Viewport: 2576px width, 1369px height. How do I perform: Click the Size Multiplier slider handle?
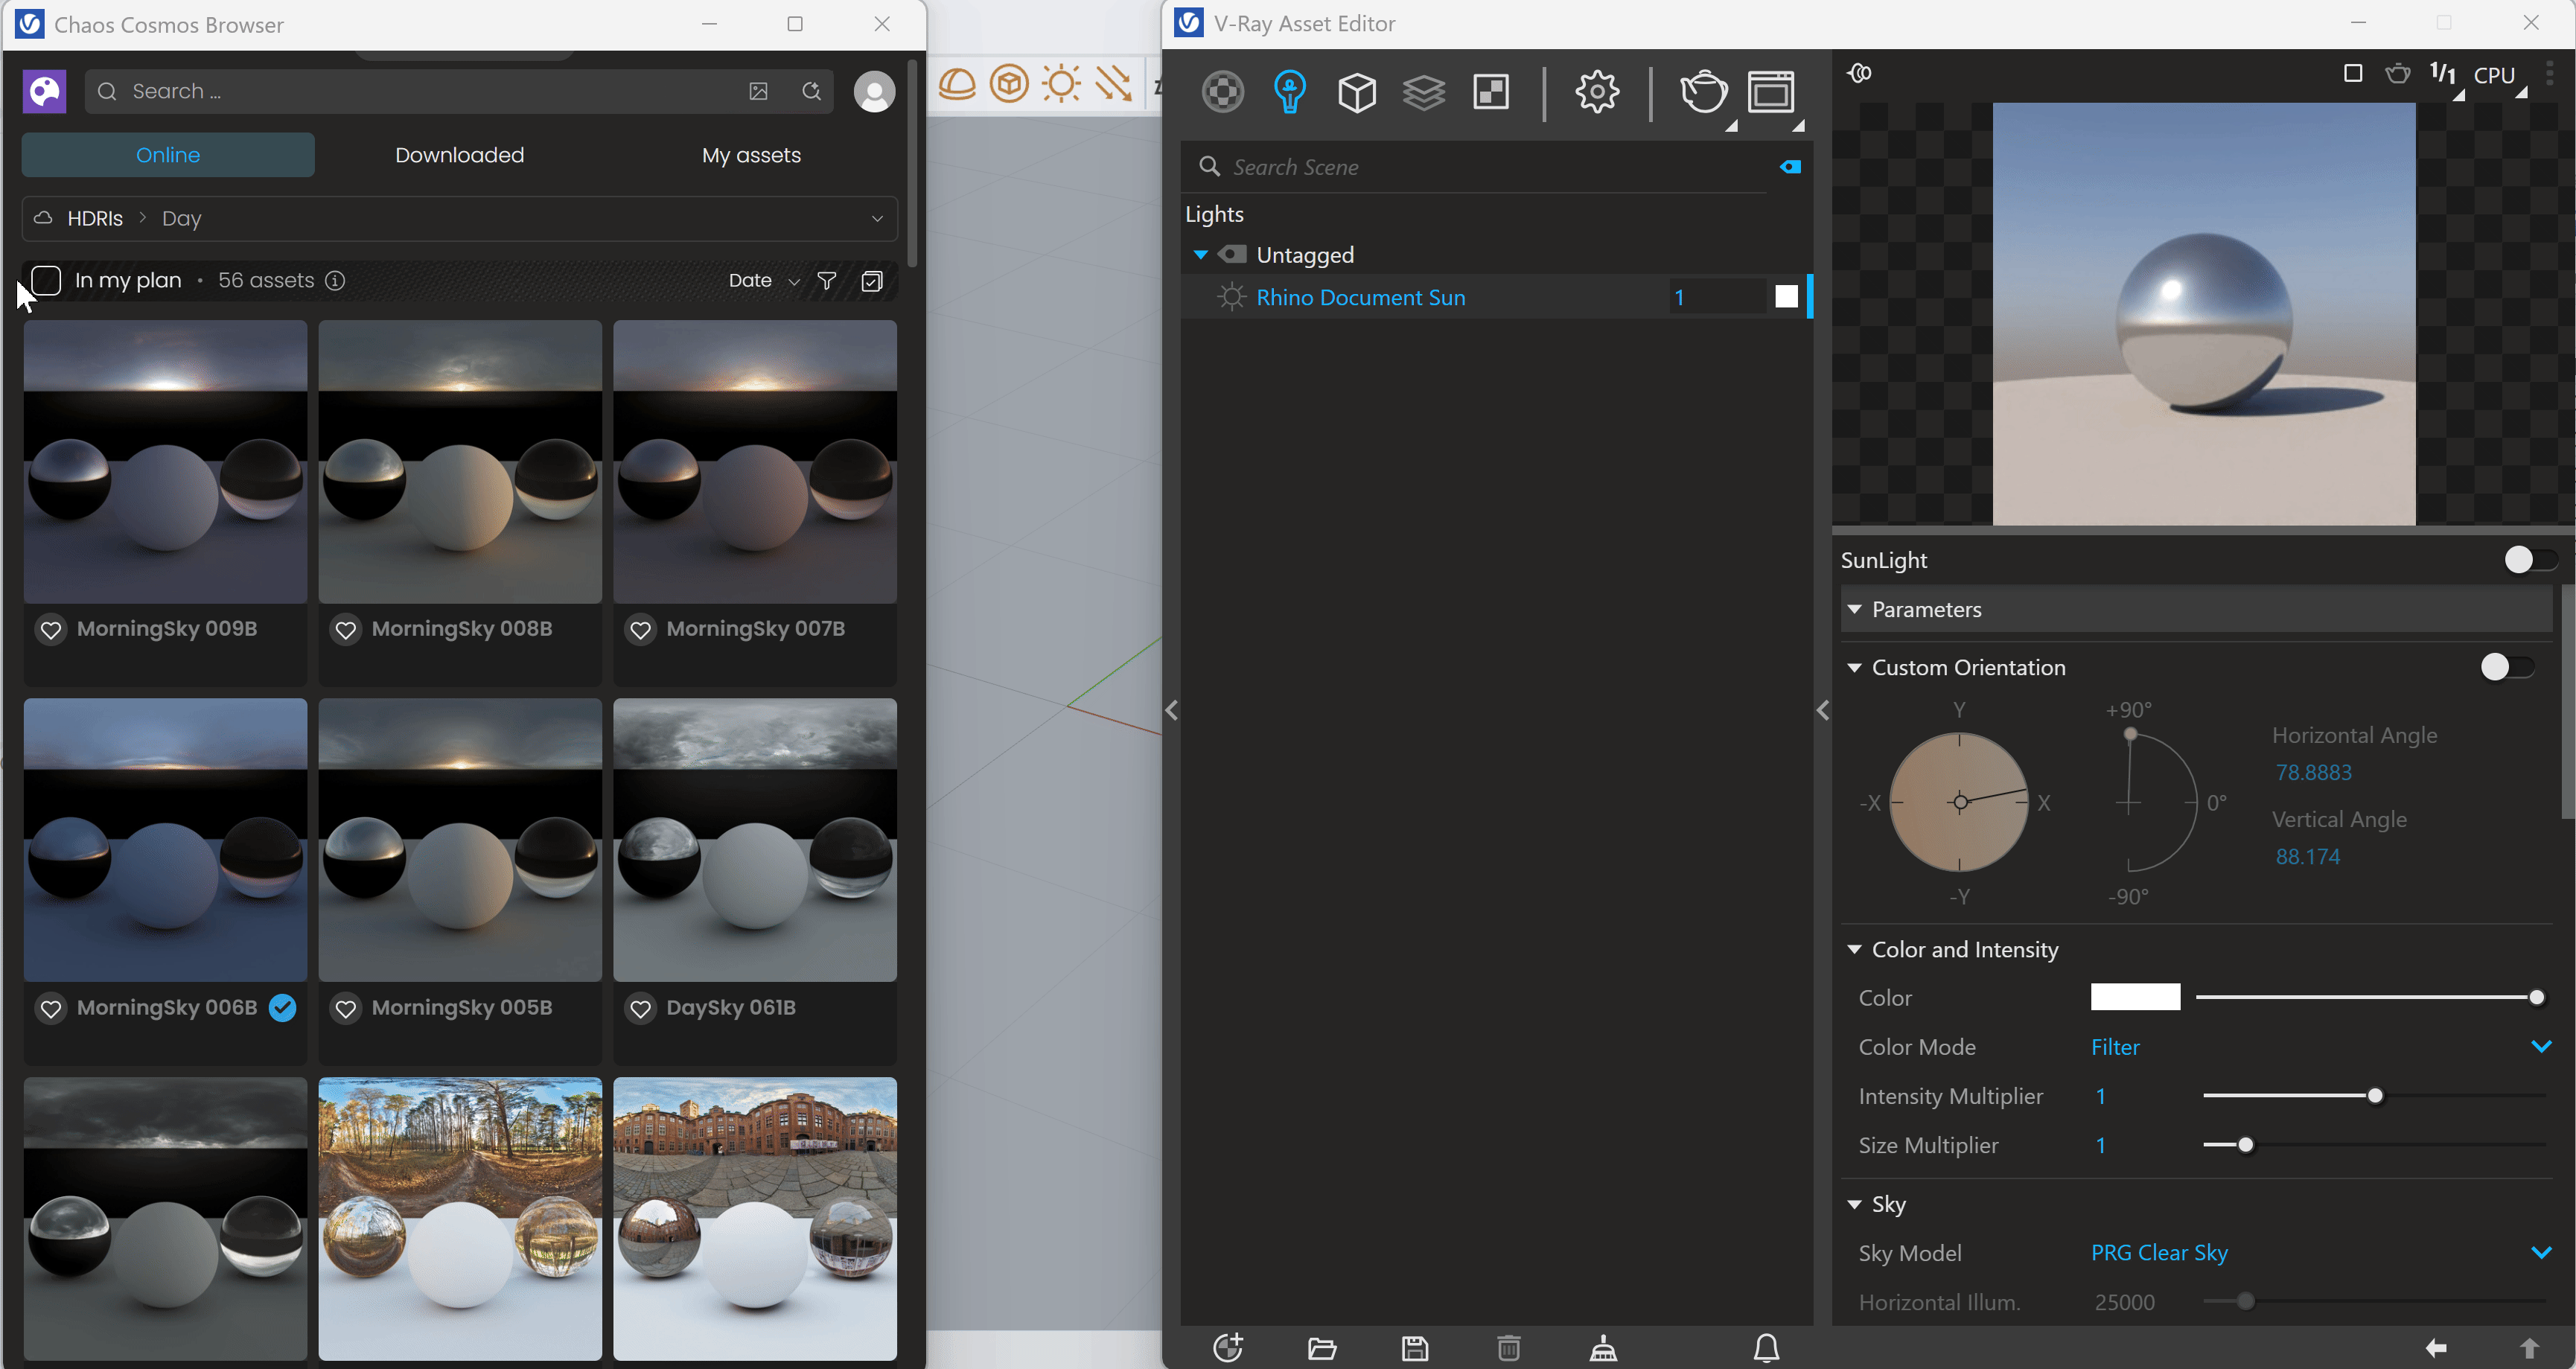click(x=2246, y=1145)
